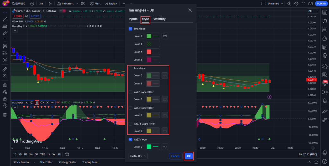Viewport: 329px width, 166px height.
Task: Open ma angles more options dots
Action: tap(53, 102)
